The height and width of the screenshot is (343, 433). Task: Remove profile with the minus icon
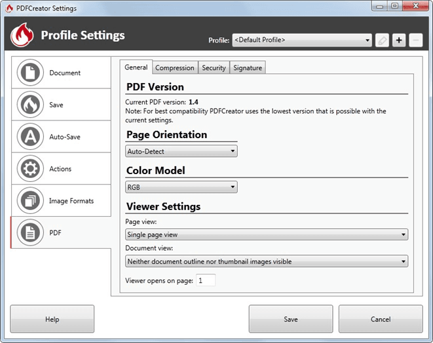415,41
